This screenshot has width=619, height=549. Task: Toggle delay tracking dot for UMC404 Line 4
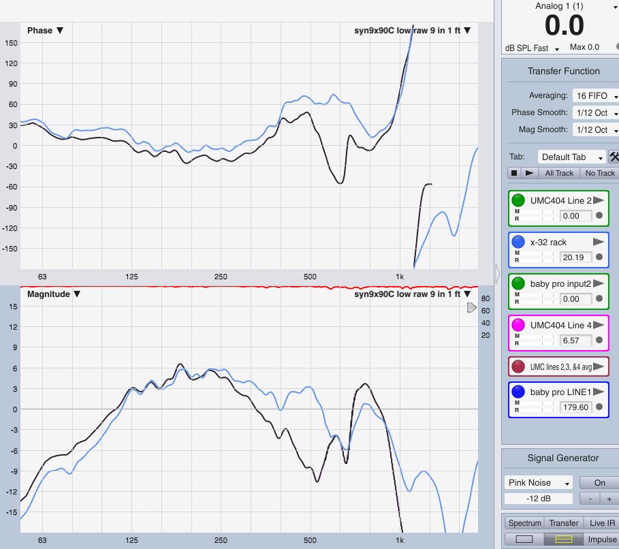coord(599,340)
